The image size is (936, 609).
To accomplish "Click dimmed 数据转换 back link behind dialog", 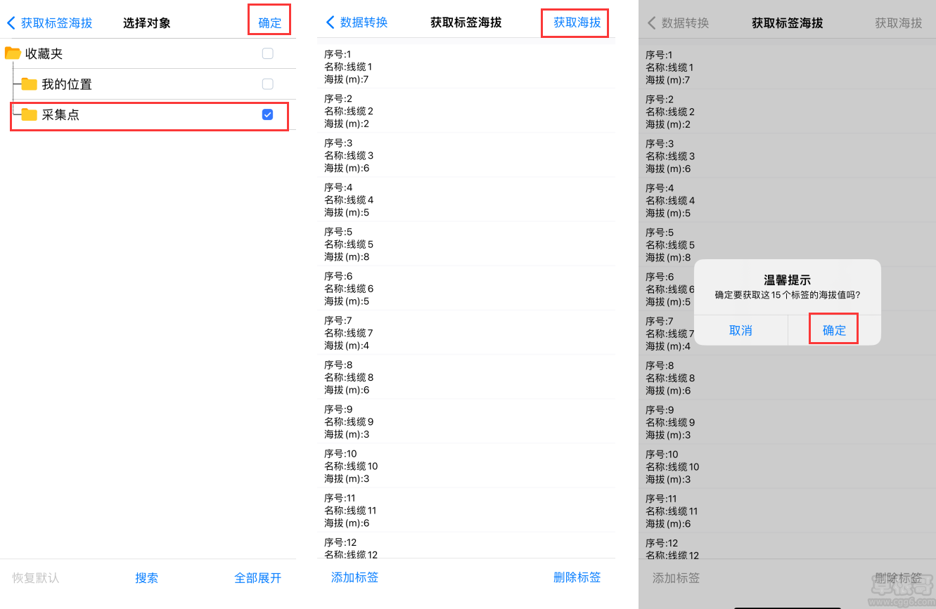I will pyautogui.click(x=686, y=23).
